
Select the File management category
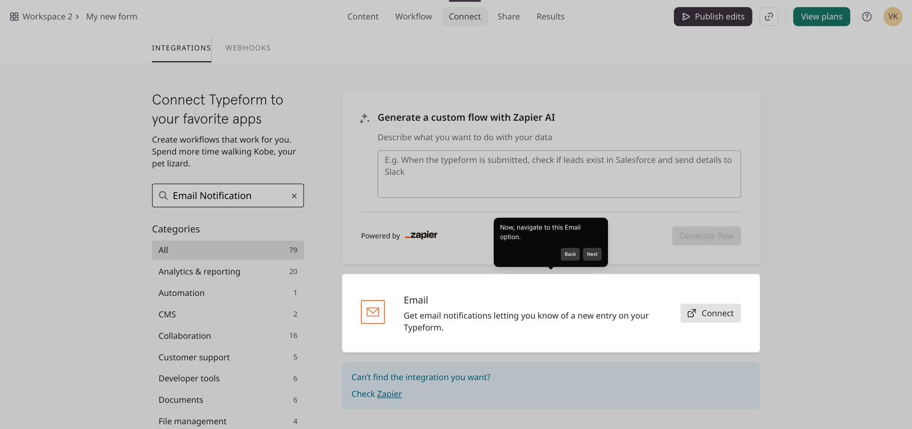[x=228, y=421]
